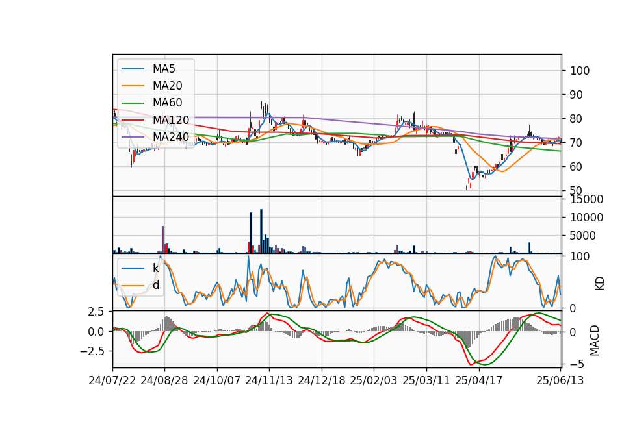The width and height of the screenshot is (624, 448).
Task: Click the 25/04/17 date axis label
Action: (479, 380)
